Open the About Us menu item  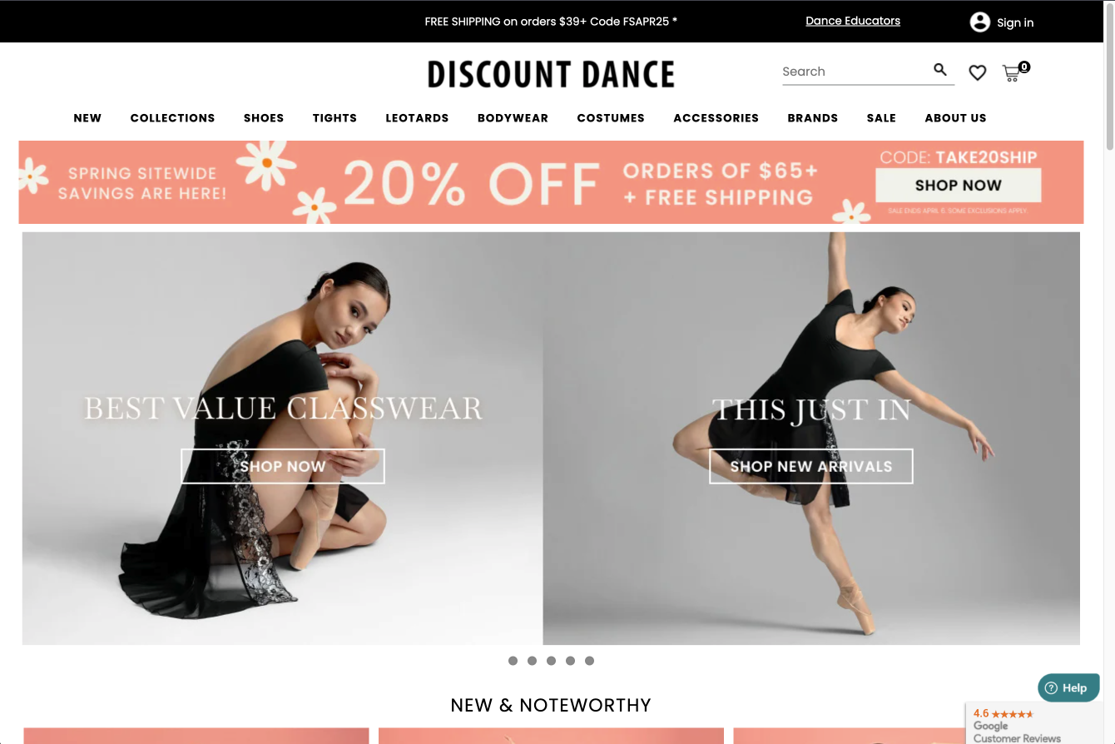pos(955,118)
